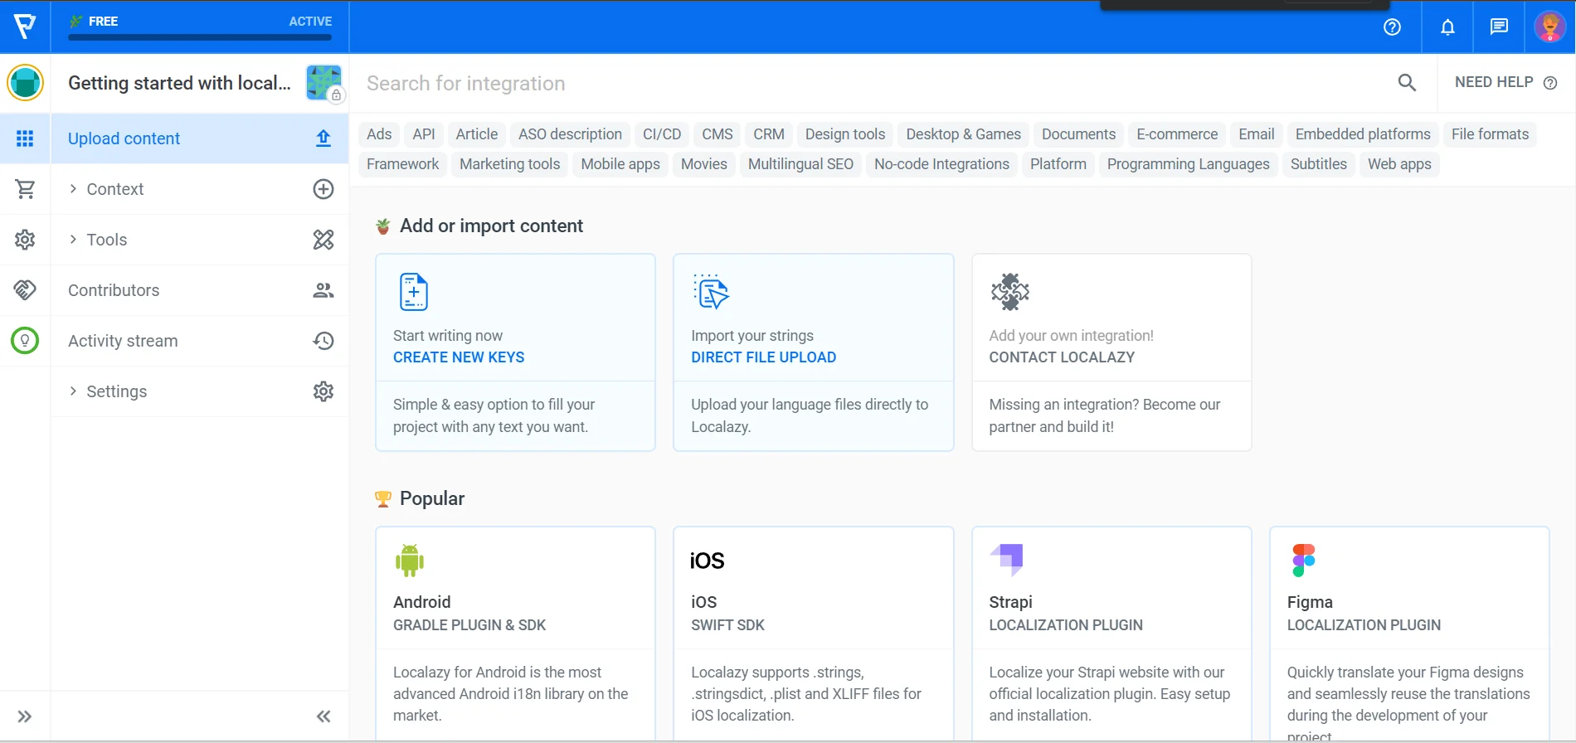Expand the Context section chevron
Image resolution: width=1576 pixels, height=743 pixels.
73,189
